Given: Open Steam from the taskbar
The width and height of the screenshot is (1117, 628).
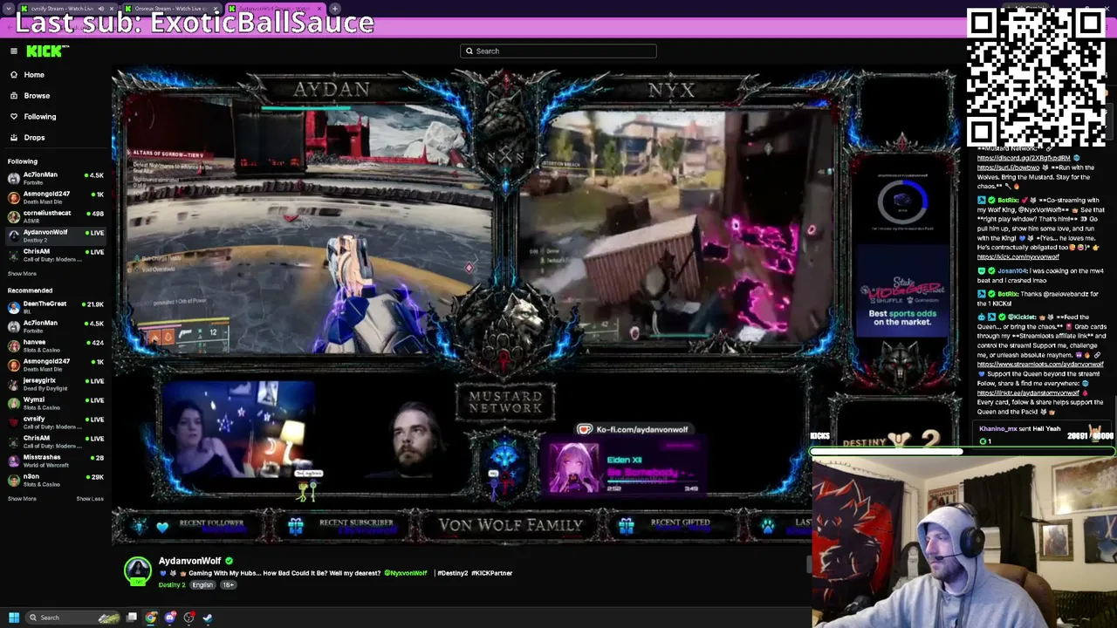Looking at the screenshot, I should pos(208,618).
